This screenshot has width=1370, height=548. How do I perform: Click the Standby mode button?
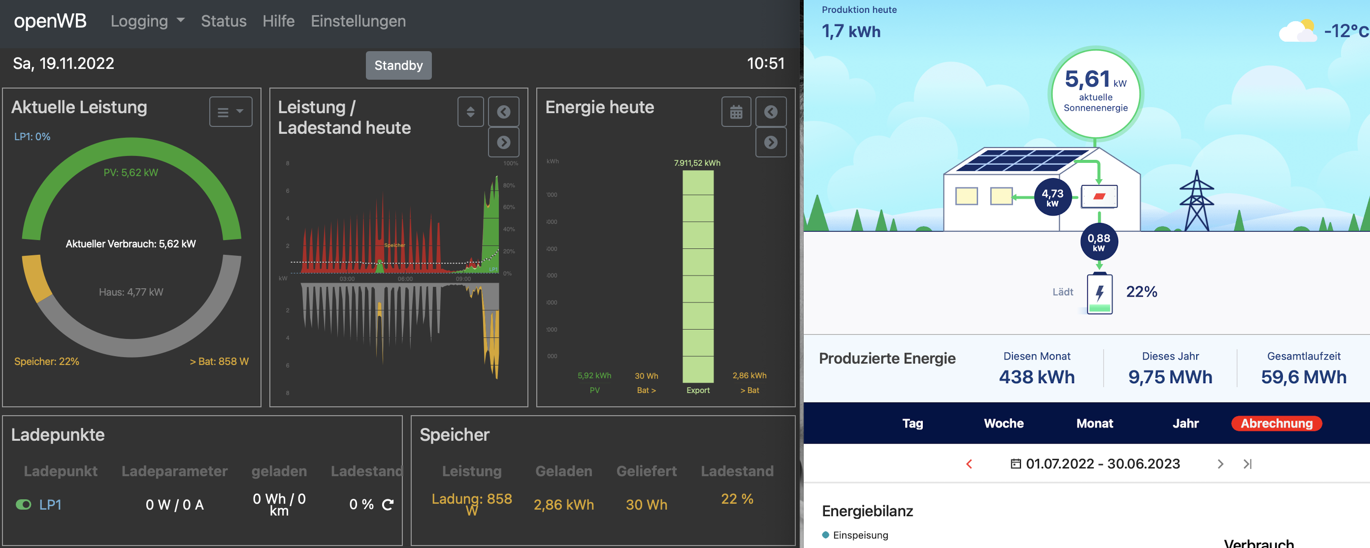point(398,65)
